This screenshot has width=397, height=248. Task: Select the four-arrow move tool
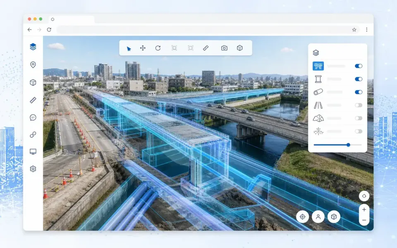pos(143,48)
